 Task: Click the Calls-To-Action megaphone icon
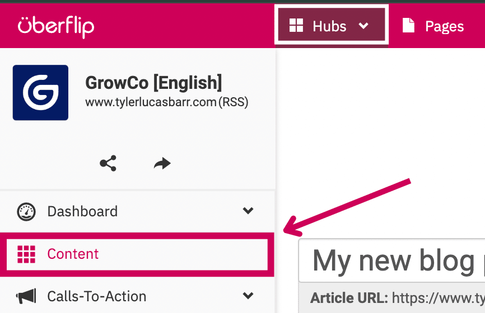[26, 296]
